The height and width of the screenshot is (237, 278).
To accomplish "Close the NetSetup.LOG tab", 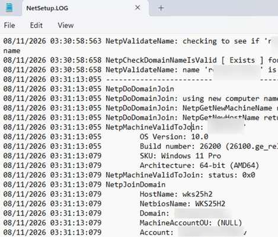I will [138, 8].
